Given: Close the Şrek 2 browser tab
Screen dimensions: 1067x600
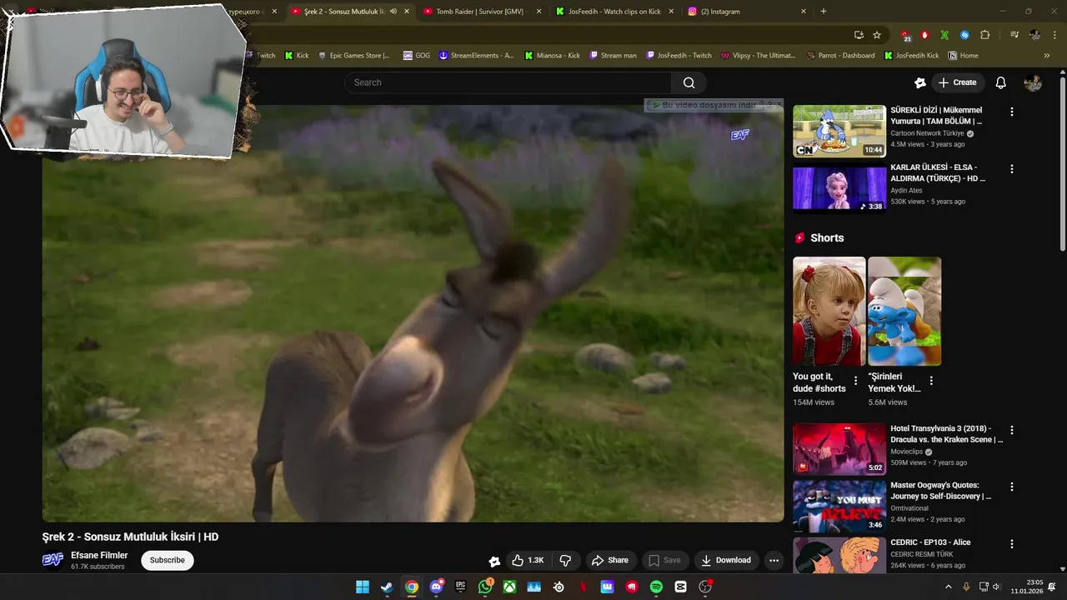Looking at the screenshot, I should (407, 12).
